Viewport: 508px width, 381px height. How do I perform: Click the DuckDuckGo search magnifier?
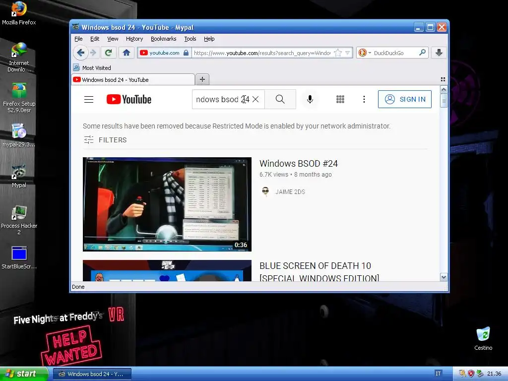coord(423,53)
